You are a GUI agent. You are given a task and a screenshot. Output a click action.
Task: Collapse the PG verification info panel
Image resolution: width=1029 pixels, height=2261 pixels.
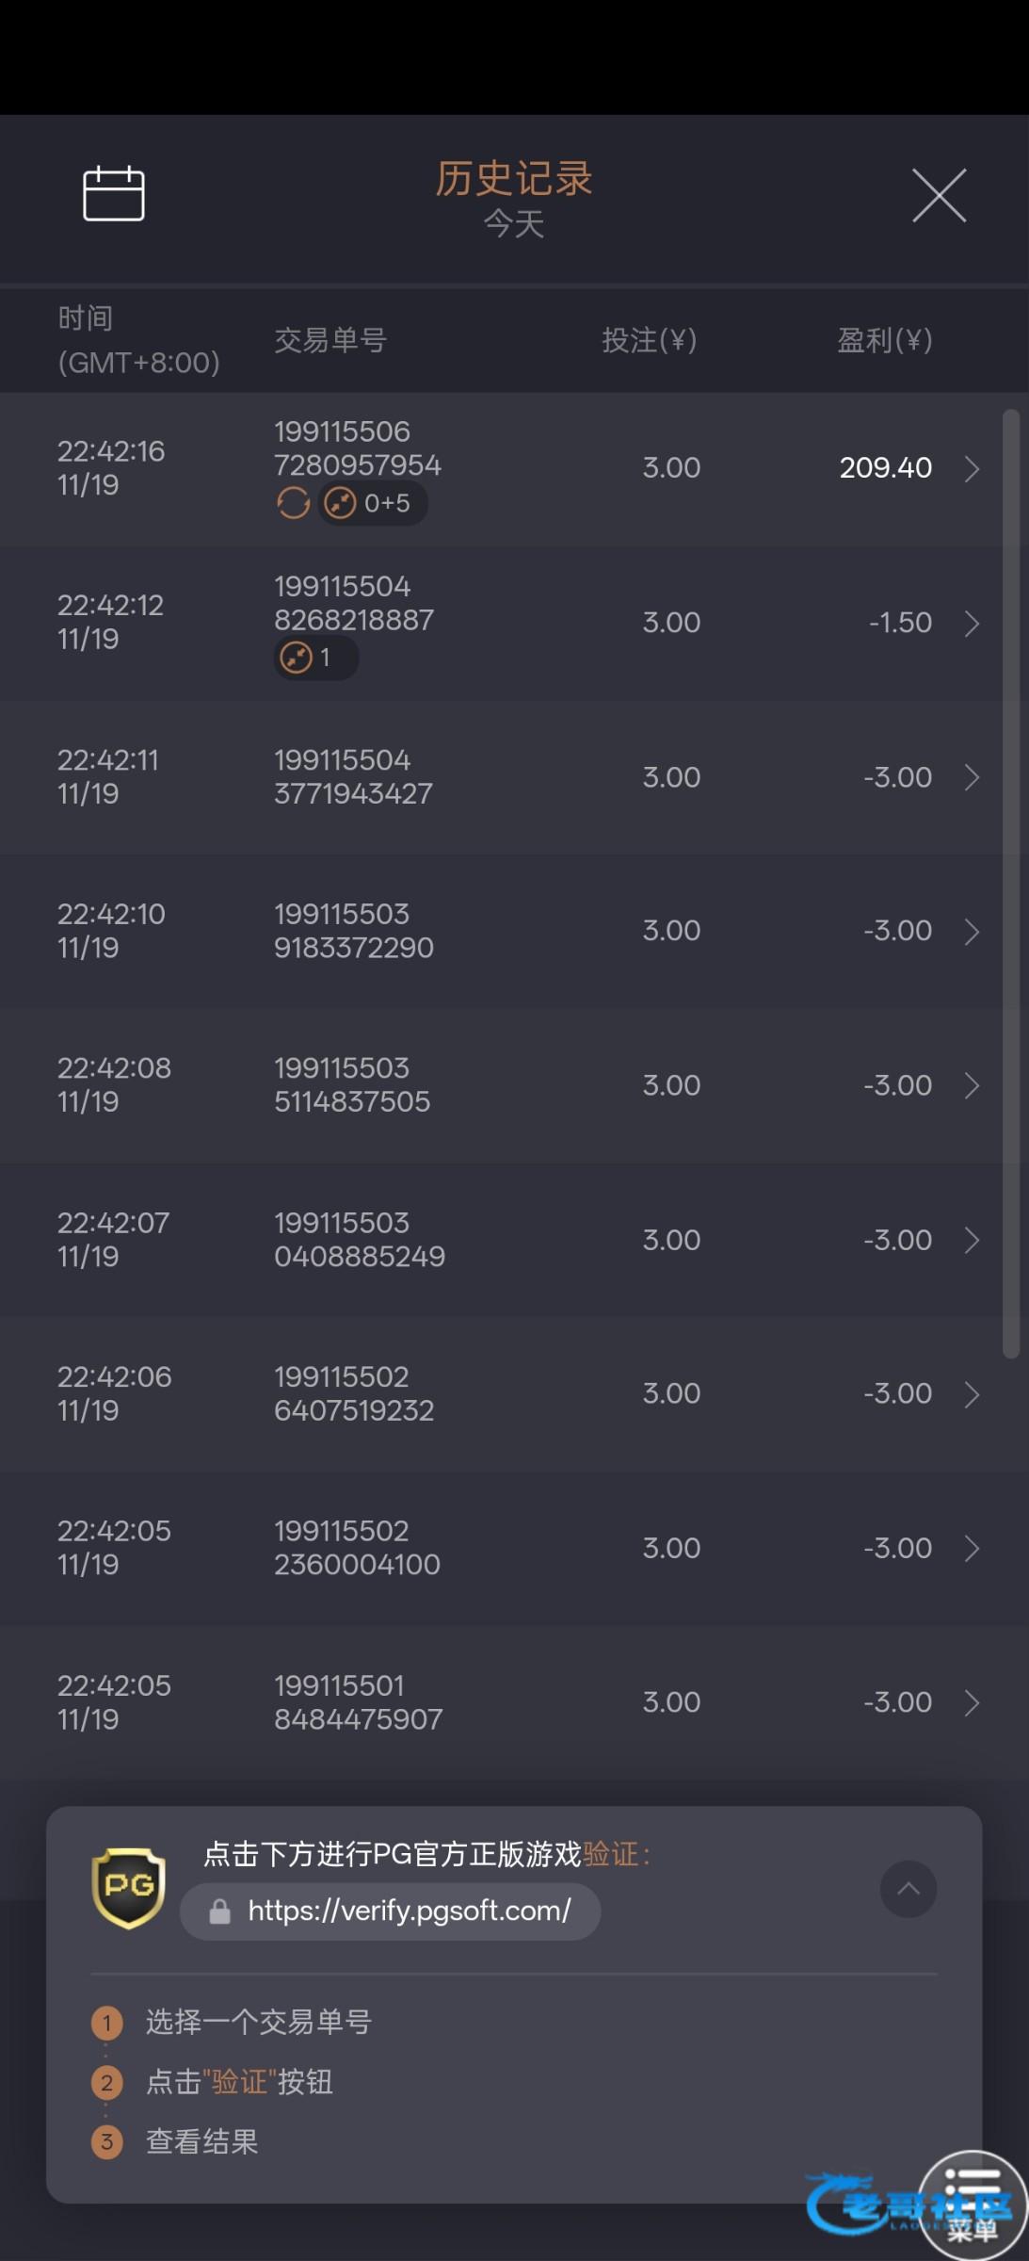click(x=908, y=1889)
